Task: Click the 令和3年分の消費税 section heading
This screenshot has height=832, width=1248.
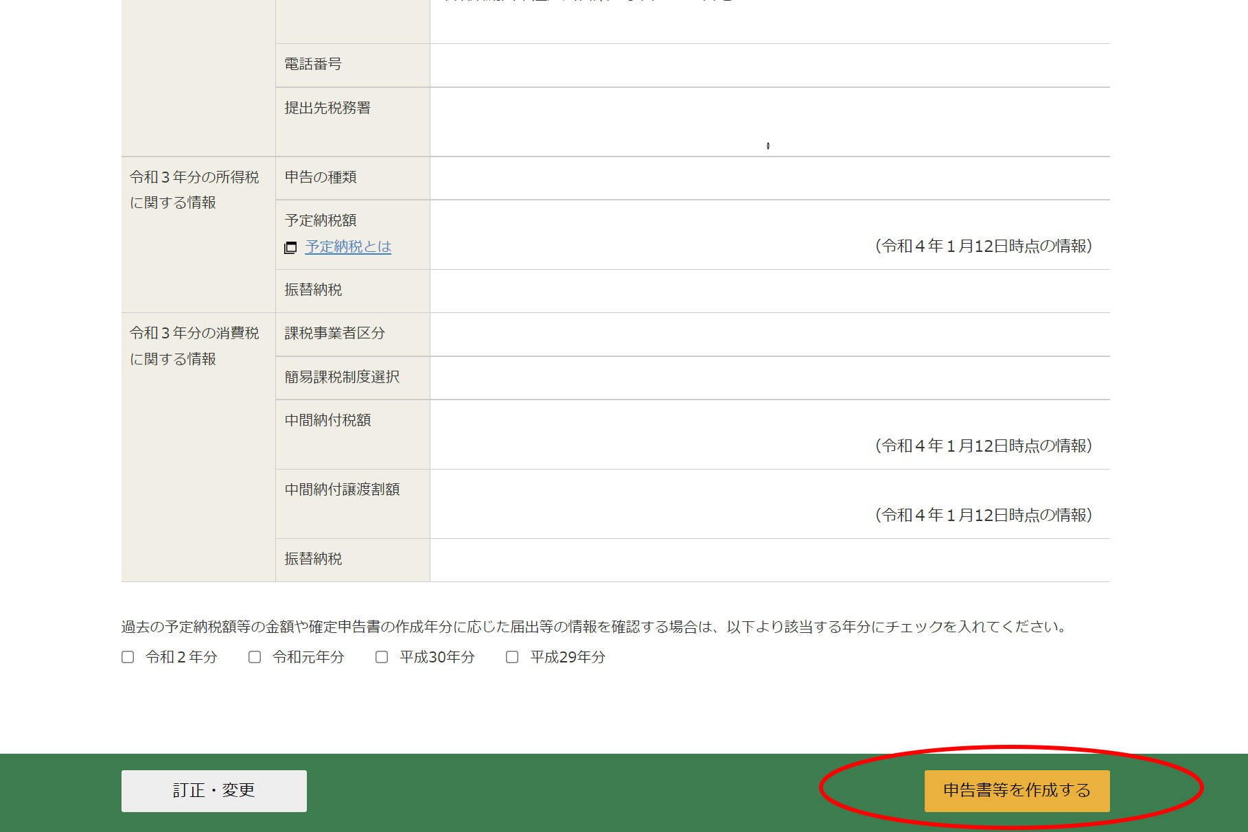Action: pos(194,333)
